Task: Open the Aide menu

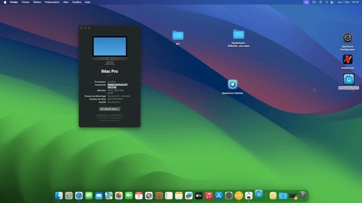Action: [88, 2]
